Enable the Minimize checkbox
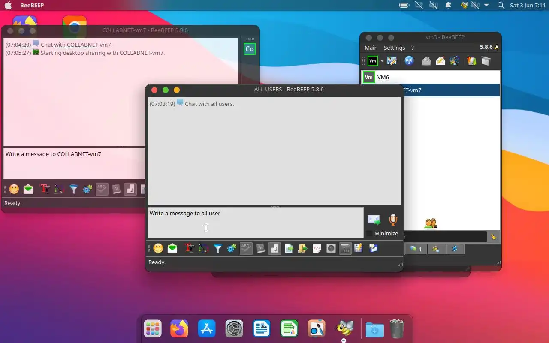 [369, 233]
